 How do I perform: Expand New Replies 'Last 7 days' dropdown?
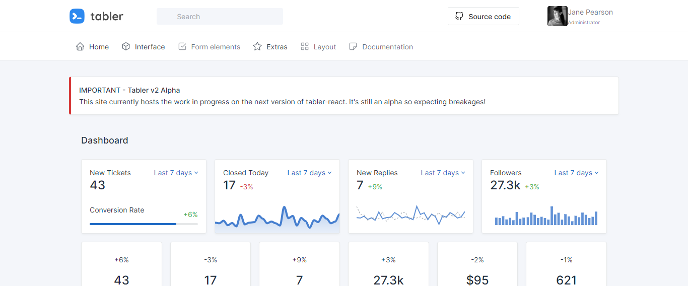tap(443, 173)
